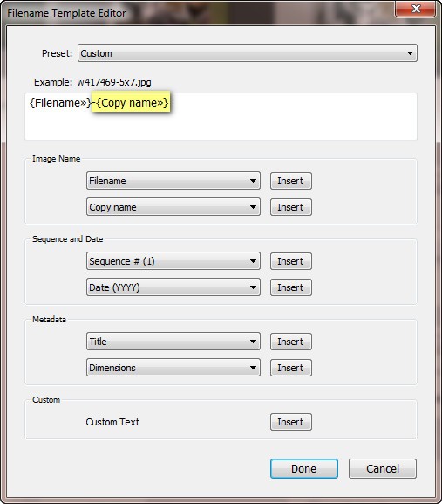
Task: Insert the Sequence # token
Action: click(291, 261)
